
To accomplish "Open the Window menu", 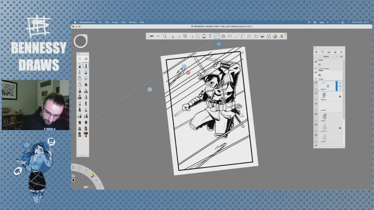I will click(133, 22).
